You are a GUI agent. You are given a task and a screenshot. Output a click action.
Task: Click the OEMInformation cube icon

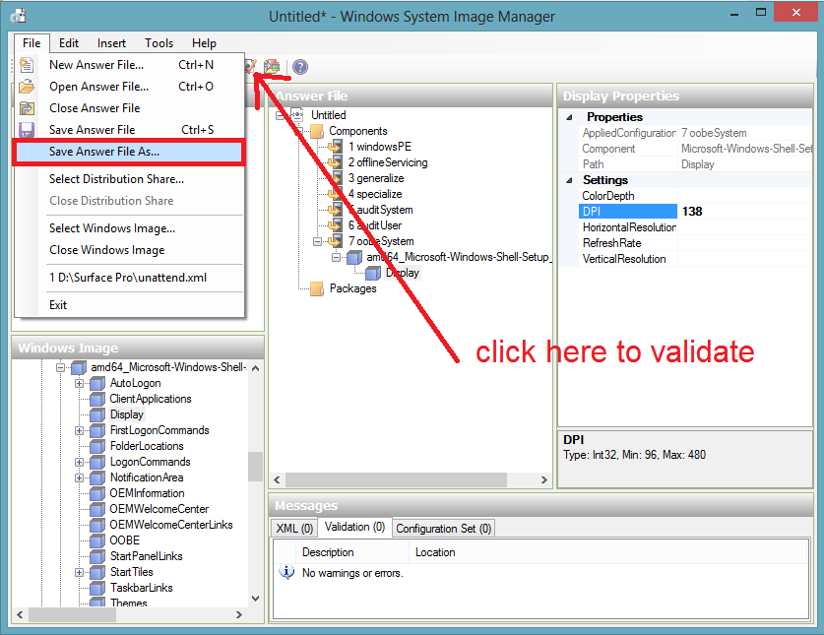[97, 493]
